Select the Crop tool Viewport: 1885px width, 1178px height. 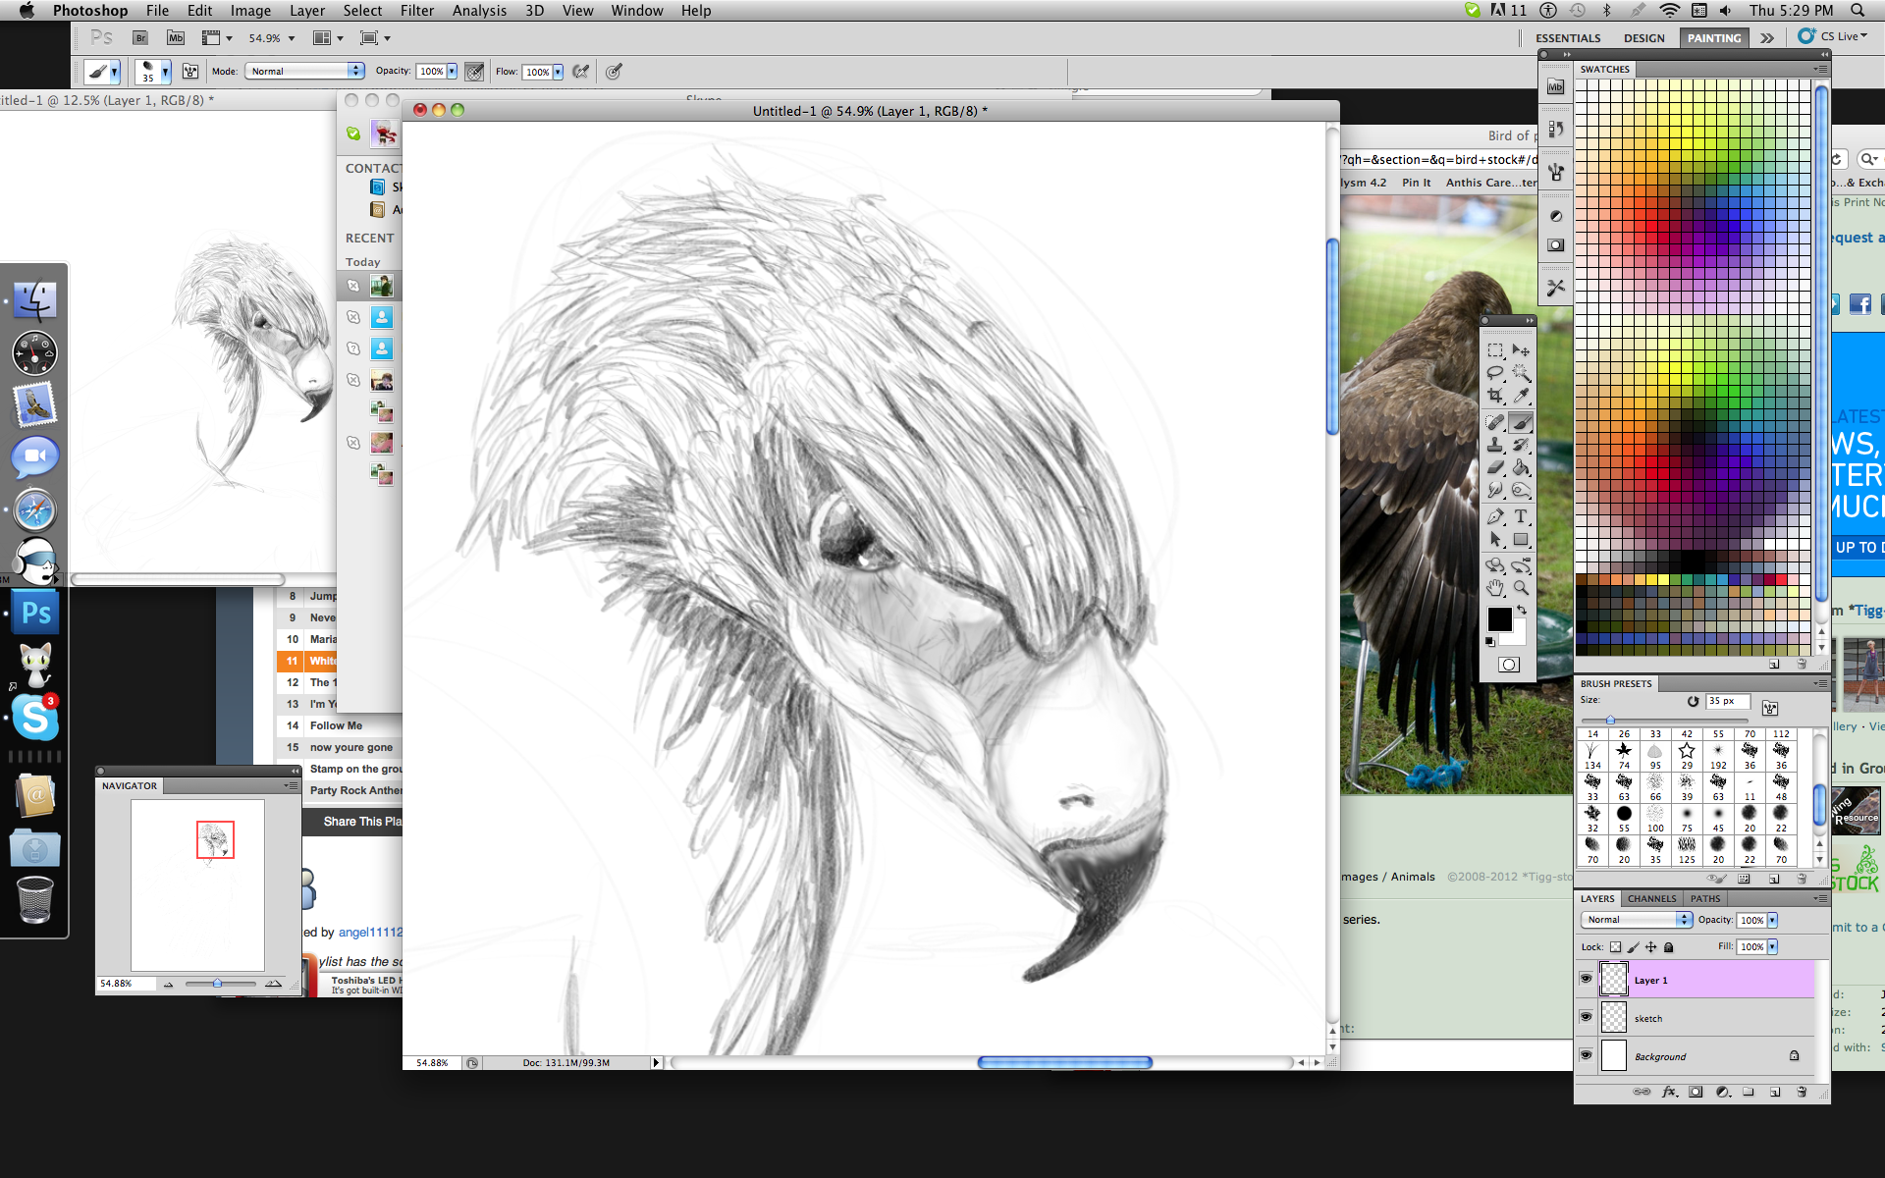[x=1495, y=396]
